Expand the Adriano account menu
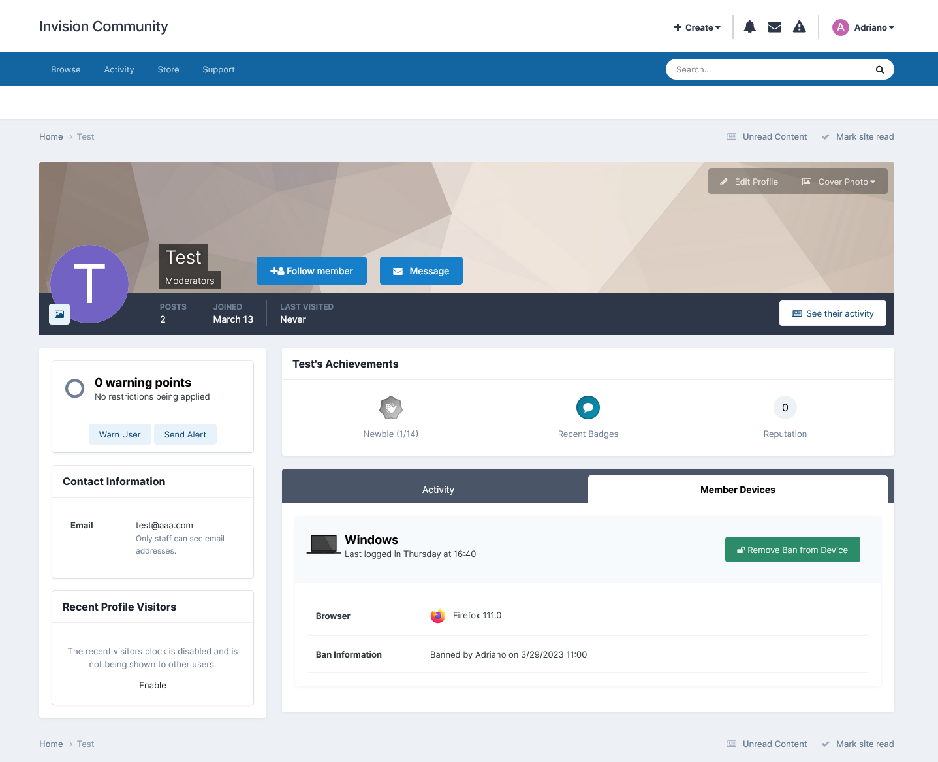938x762 pixels. (x=873, y=27)
